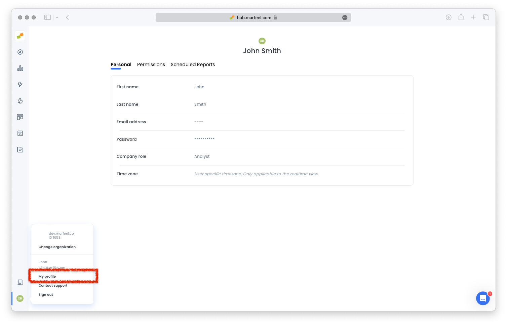Open the favorites folder icon with heart
507x325 pixels.
20,149
